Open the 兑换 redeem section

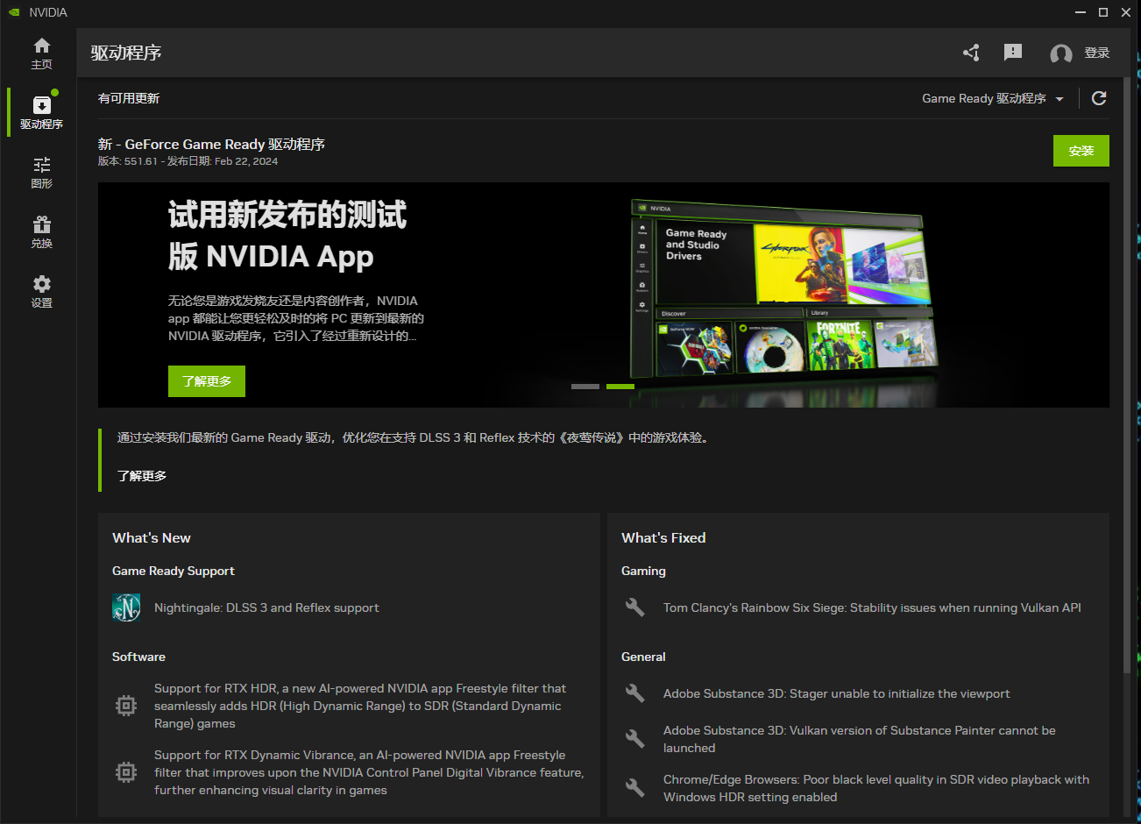point(41,232)
